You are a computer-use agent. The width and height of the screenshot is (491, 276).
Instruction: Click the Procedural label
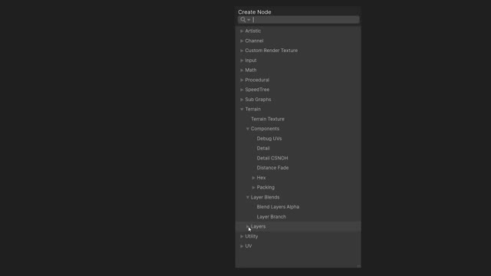(257, 80)
